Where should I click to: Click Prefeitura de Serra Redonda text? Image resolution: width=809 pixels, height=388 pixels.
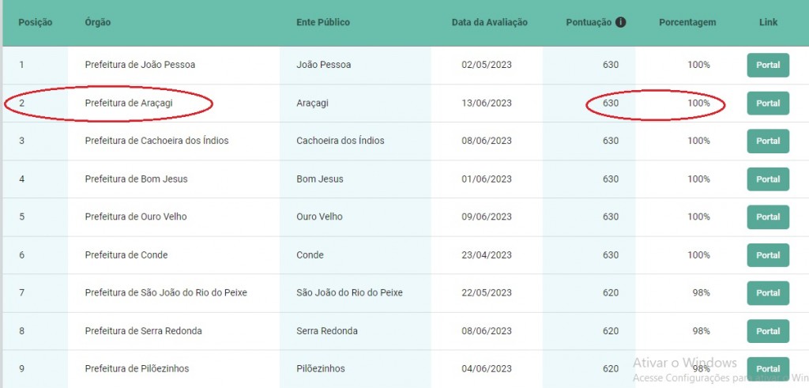[x=143, y=331]
